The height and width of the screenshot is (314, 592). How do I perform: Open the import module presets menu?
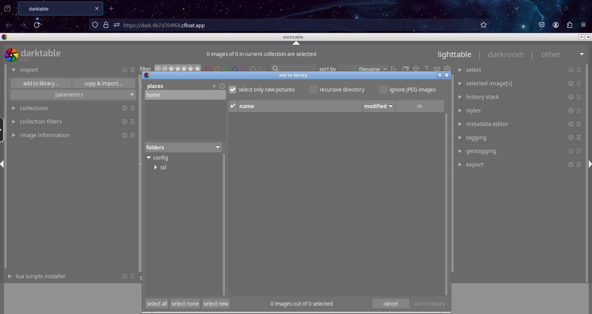coord(132,70)
